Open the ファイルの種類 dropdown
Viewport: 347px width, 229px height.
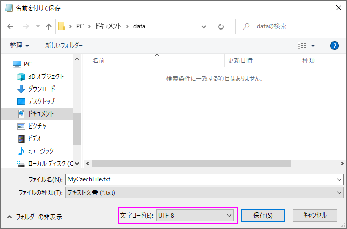point(204,193)
